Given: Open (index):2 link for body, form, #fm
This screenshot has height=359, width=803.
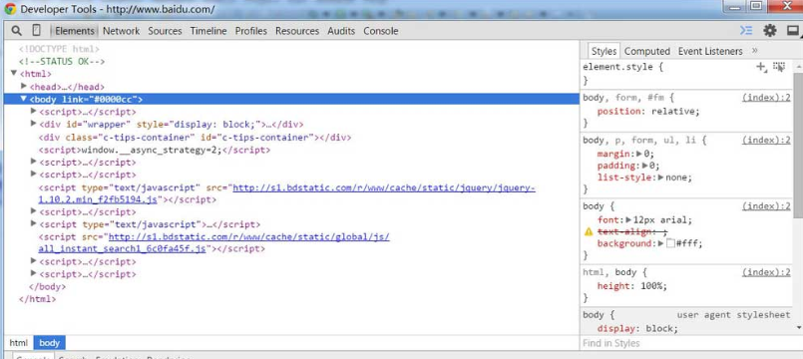Looking at the screenshot, I should [766, 98].
